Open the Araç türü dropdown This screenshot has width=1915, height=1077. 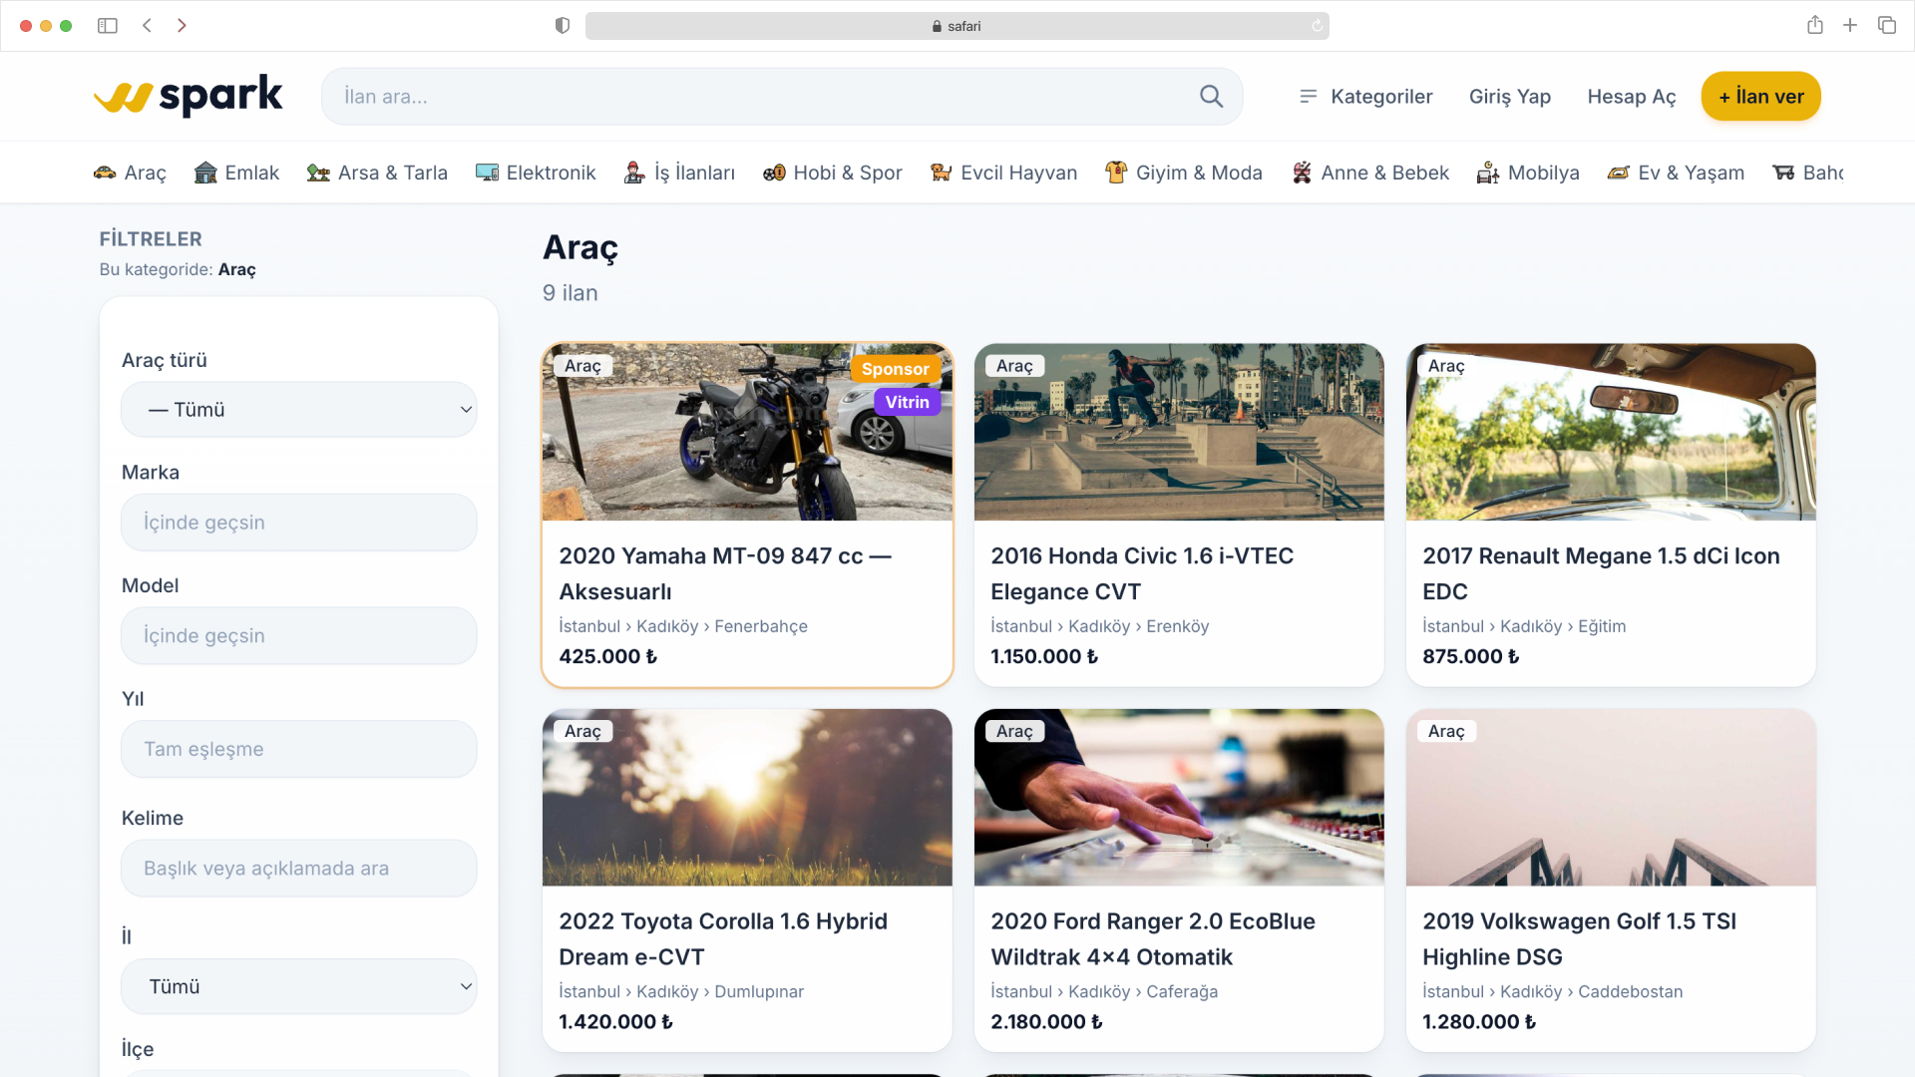click(299, 410)
